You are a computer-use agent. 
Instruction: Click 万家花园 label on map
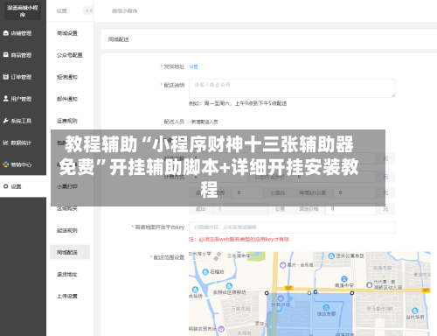click(x=240, y=308)
